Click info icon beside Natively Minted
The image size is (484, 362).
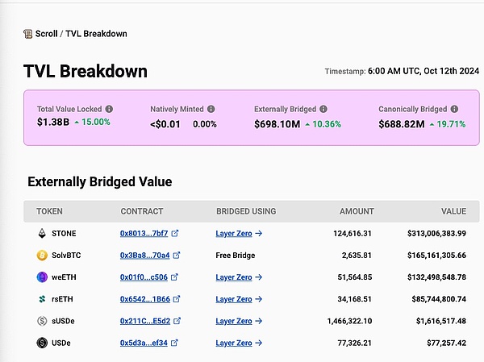point(211,109)
